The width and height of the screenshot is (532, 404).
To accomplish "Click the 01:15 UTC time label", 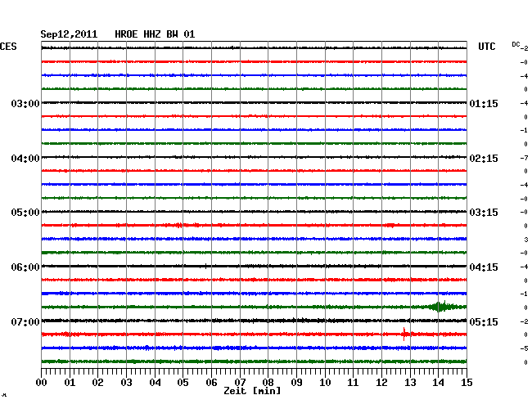I will tap(484, 103).
